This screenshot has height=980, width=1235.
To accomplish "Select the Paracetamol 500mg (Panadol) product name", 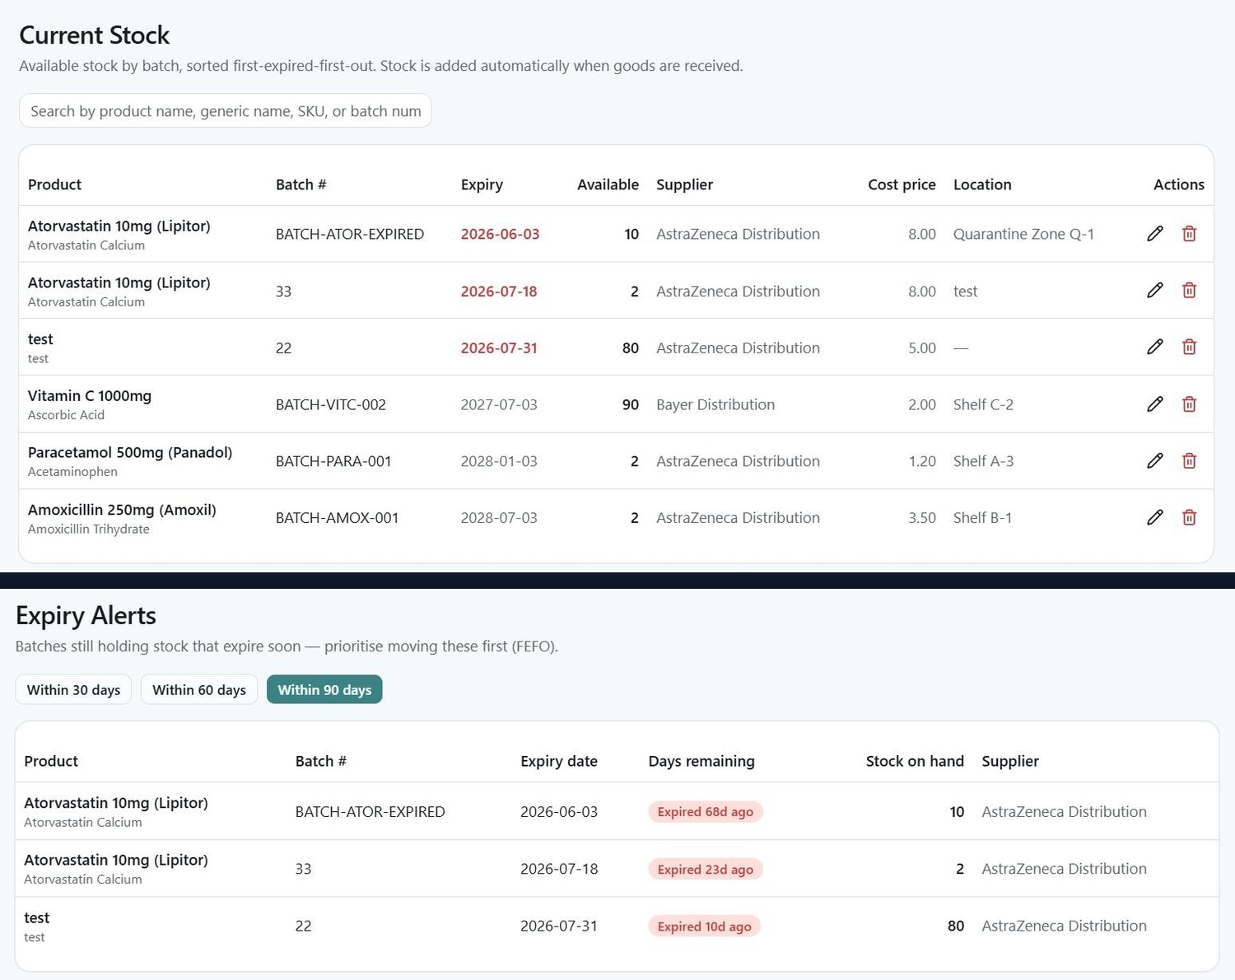I will pyautogui.click(x=130, y=453).
